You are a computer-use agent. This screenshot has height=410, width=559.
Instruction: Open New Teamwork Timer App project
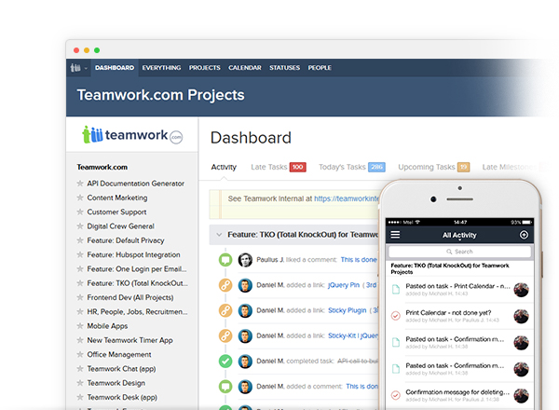[x=130, y=340]
